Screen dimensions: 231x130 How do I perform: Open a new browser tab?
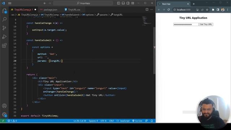(194, 4)
